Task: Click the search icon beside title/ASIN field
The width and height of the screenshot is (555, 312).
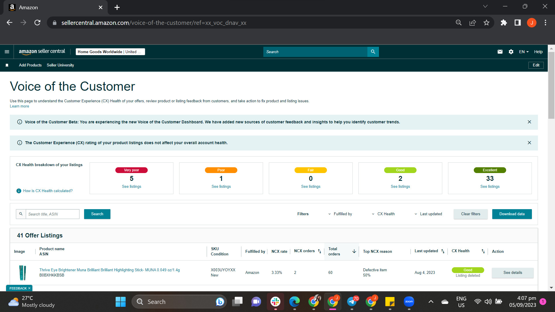Action: coord(21,214)
